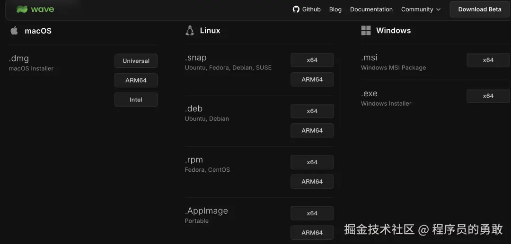The image size is (511, 244).
Task: Click the 'Portable' description
Action: coord(196,220)
